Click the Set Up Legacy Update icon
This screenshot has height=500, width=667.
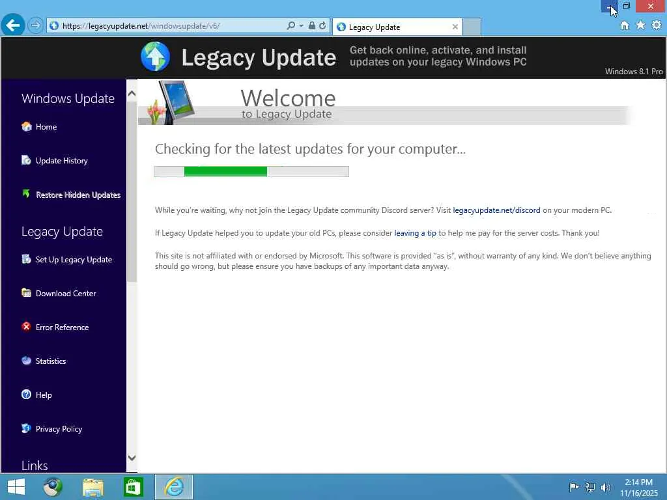coord(26,259)
